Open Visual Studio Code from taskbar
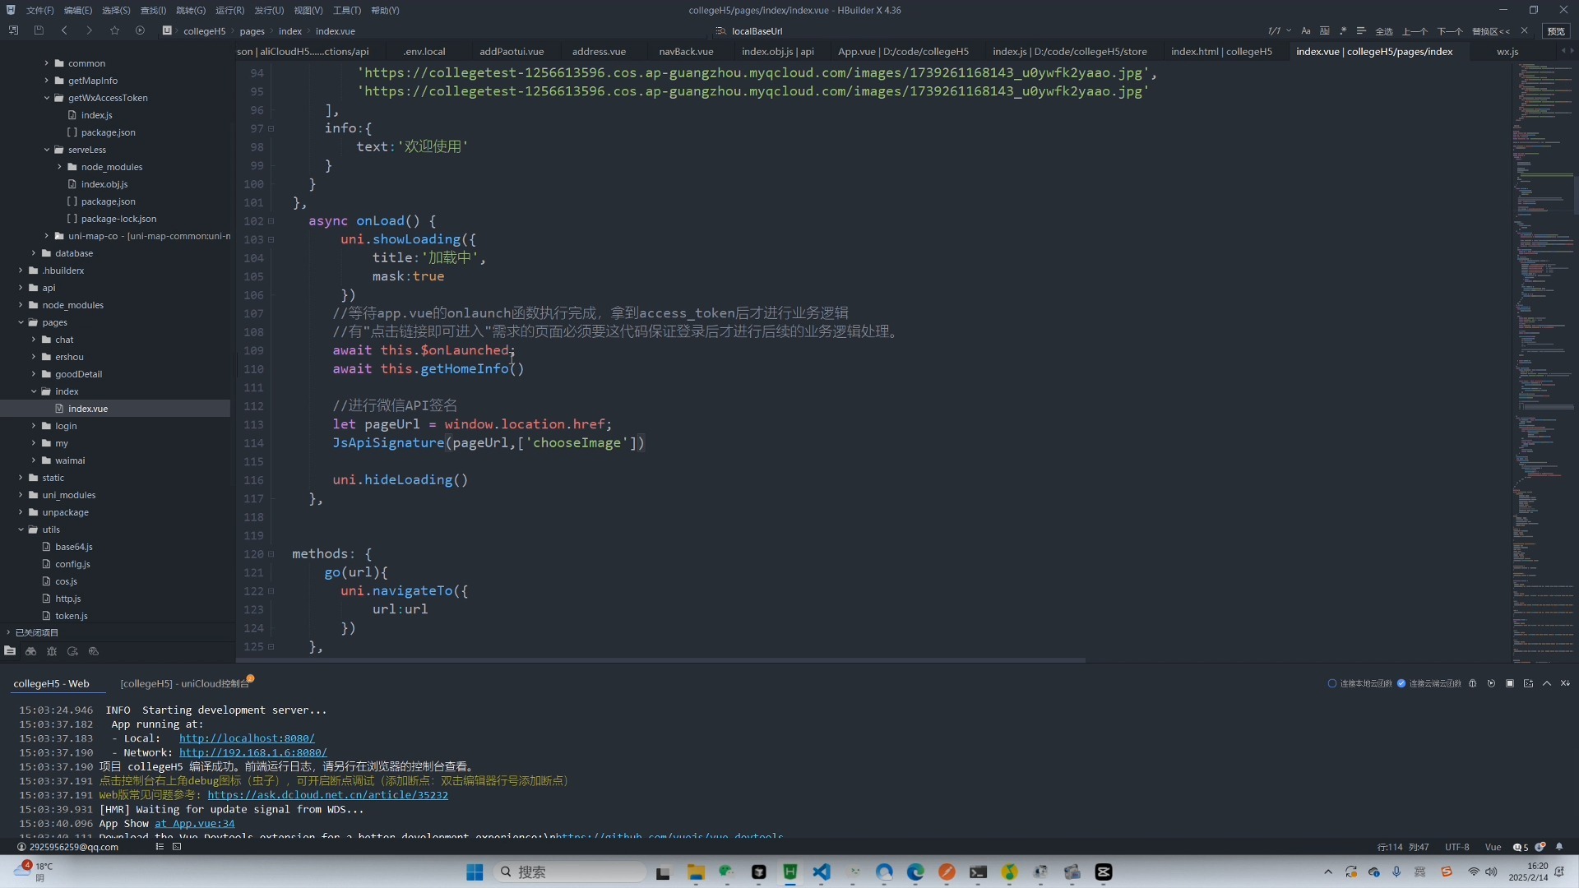 822,872
